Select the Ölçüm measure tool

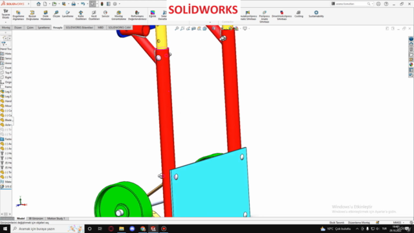coord(56,14)
